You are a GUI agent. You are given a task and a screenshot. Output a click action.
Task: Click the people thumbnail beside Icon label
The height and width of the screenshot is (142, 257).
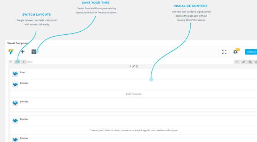click(15, 74)
